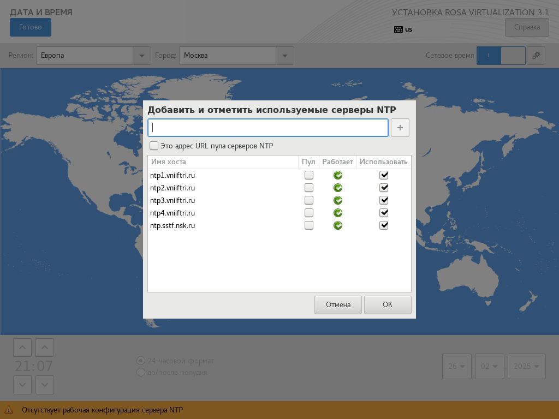Click the working status icon for ntp1.vniiftri.ru

(x=338, y=175)
